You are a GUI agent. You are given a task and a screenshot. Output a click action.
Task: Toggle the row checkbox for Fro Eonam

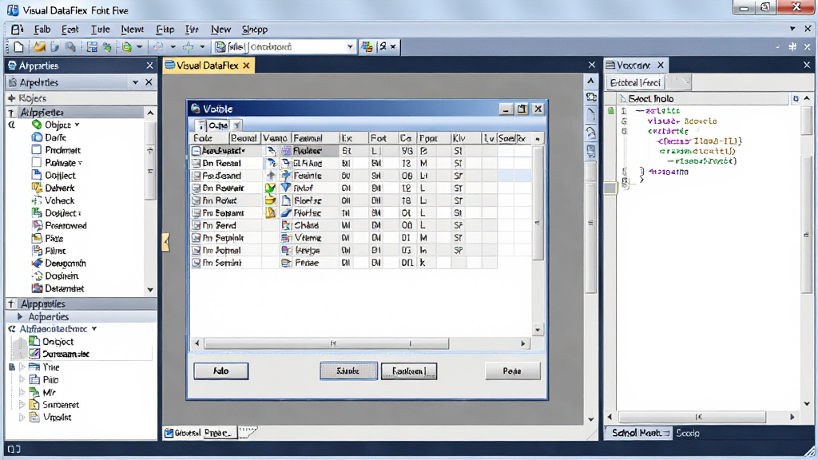point(197,212)
